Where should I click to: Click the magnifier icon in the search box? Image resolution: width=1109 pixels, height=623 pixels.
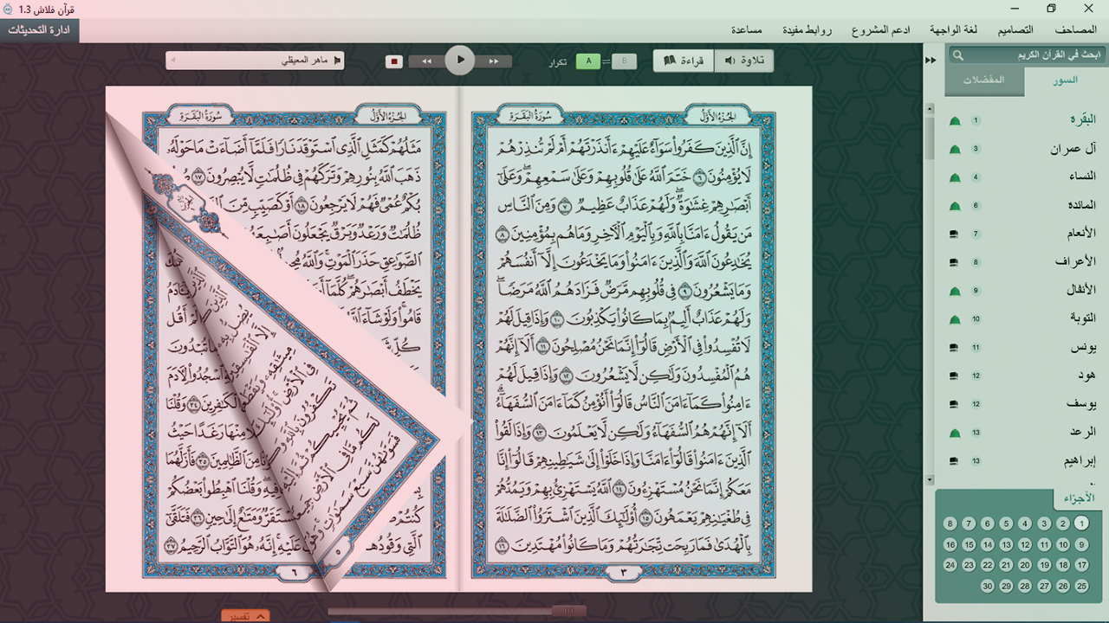pyautogui.click(x=958, y=55)
